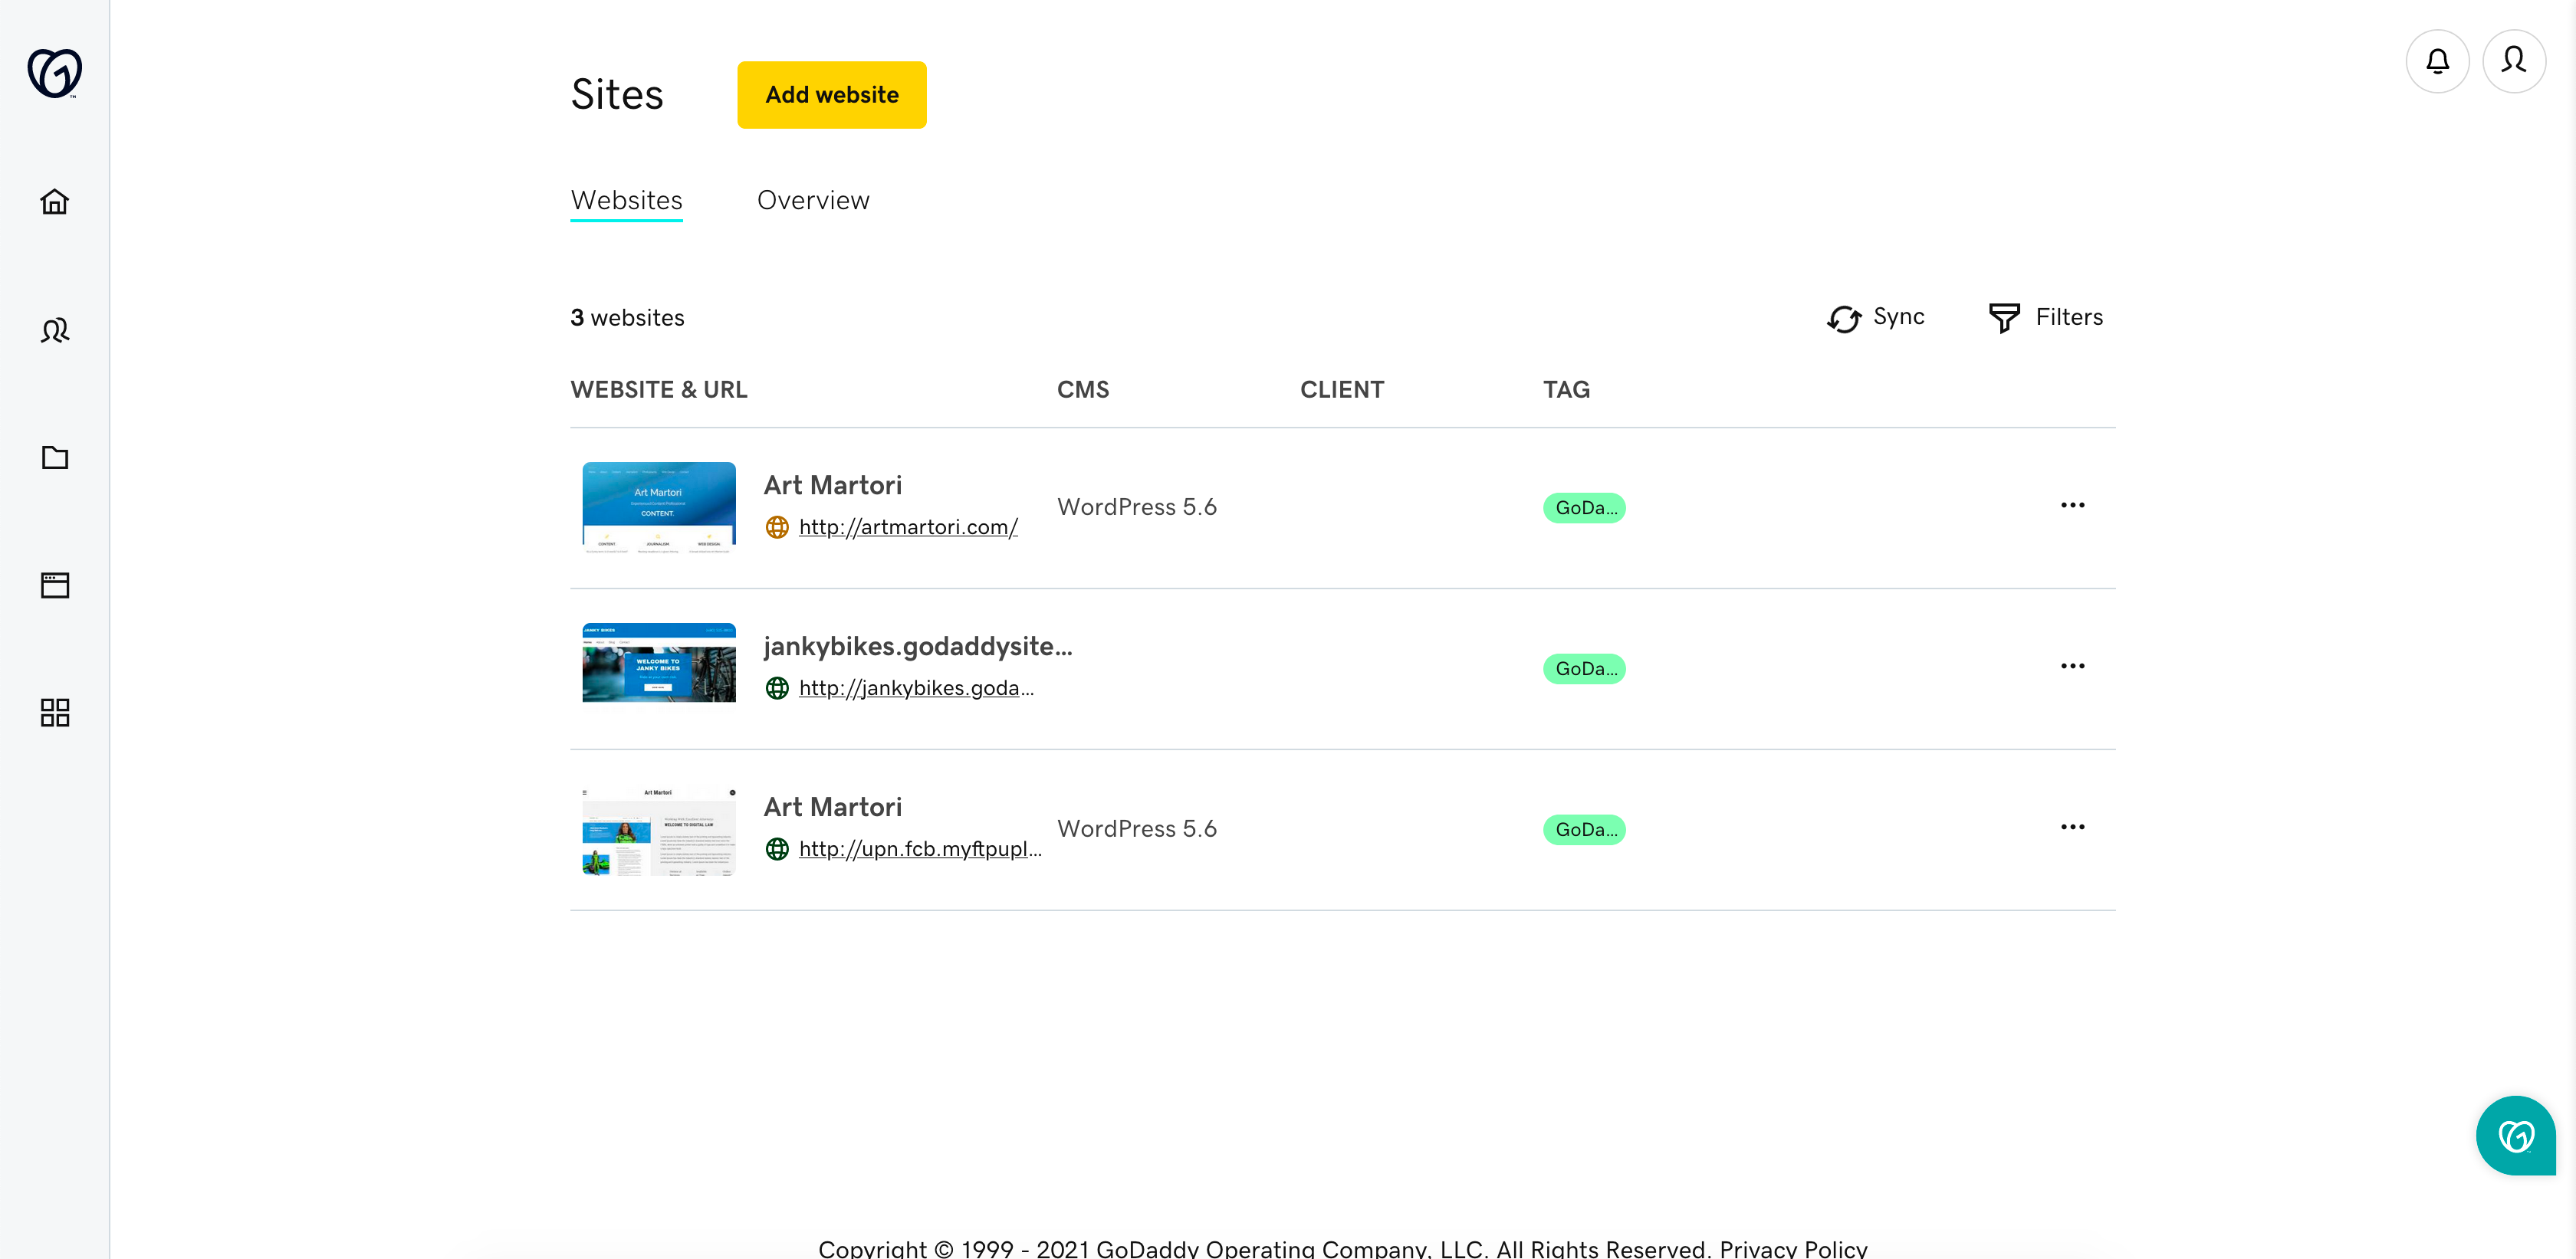
Task: Click the GoDa... tag on jankybikes entry
Action: pyautogui.click(x=1584, y=668)
